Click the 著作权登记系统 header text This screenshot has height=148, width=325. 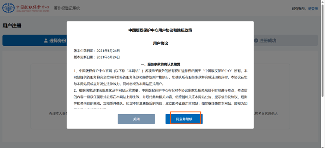67,8
